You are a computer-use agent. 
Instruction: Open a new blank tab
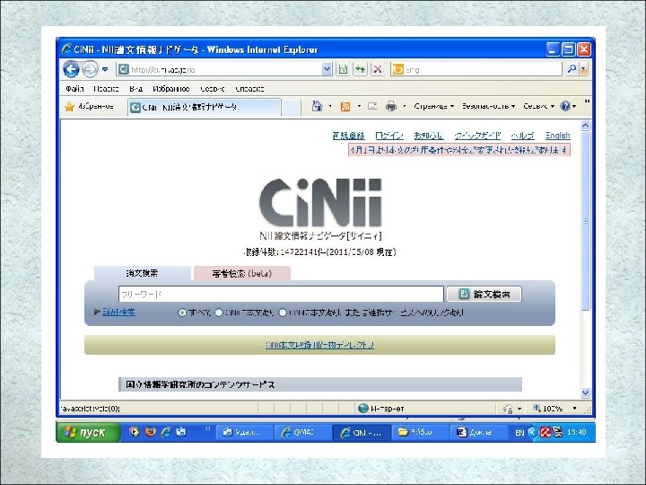(x=292, y=108)
